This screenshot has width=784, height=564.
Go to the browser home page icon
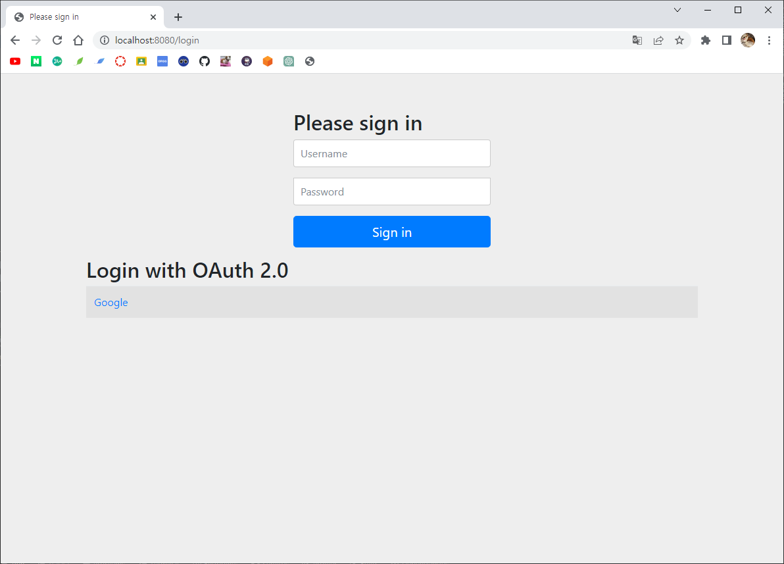tap(78, 40)
